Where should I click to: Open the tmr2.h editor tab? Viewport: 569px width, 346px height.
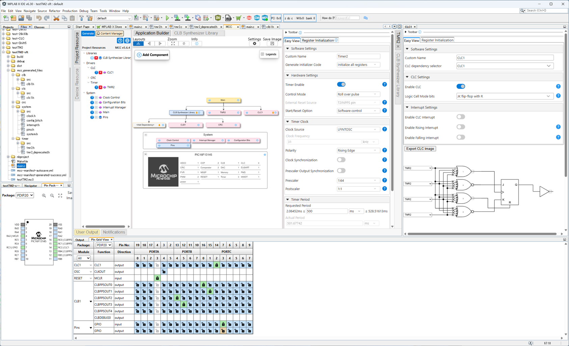click(x=158, y=27)
